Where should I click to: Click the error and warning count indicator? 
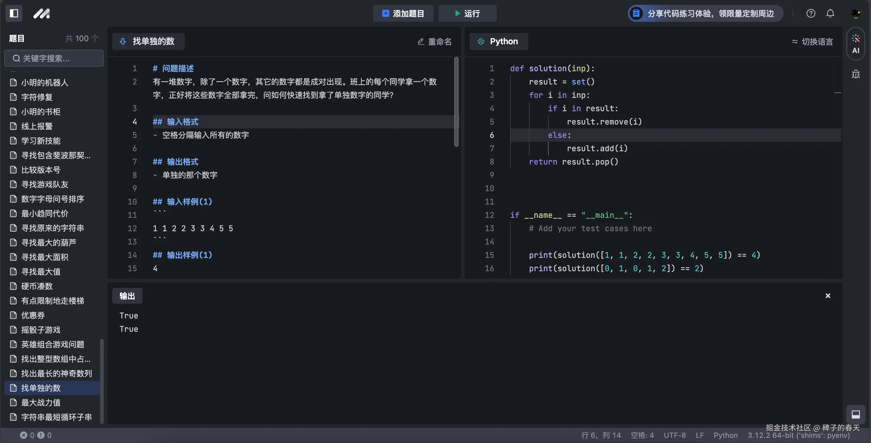(36, 435)
